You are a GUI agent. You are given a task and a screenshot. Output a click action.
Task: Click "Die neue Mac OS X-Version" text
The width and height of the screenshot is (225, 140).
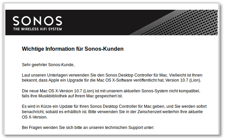pyautogui.click(x=47, y=91)
